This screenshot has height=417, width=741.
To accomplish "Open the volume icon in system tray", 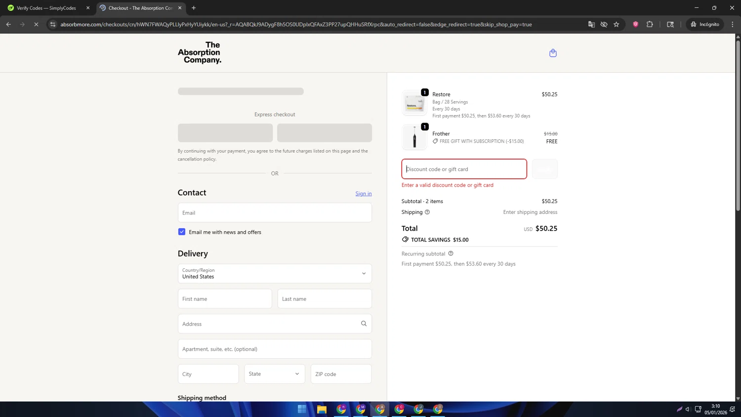I will [x=688, y=409].
